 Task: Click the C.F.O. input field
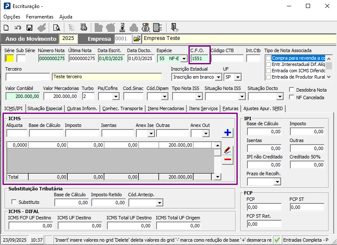coord(199,58)
